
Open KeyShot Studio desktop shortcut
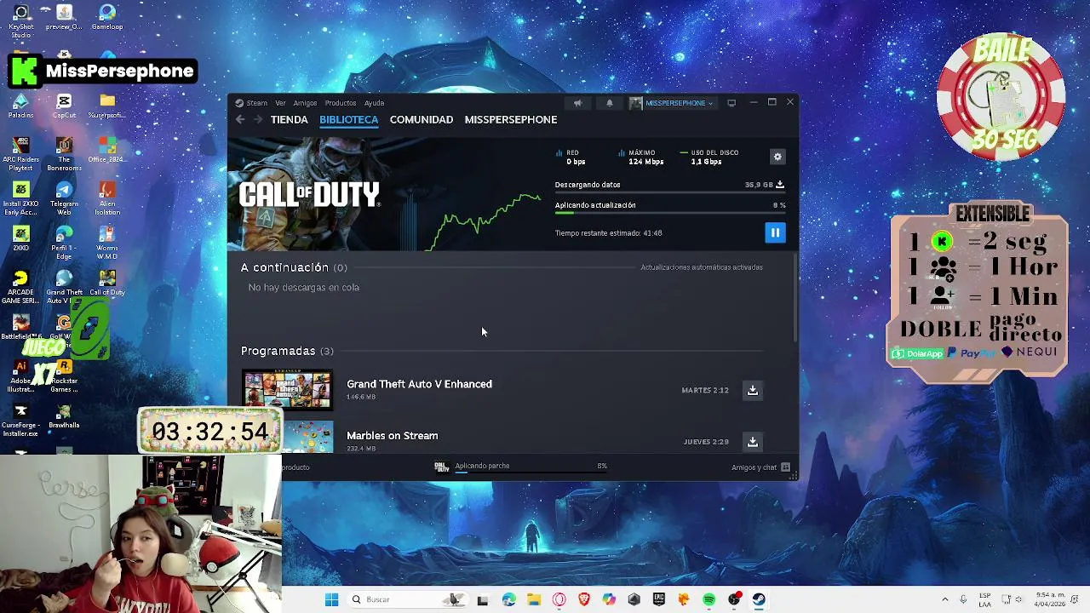point(21,21)
